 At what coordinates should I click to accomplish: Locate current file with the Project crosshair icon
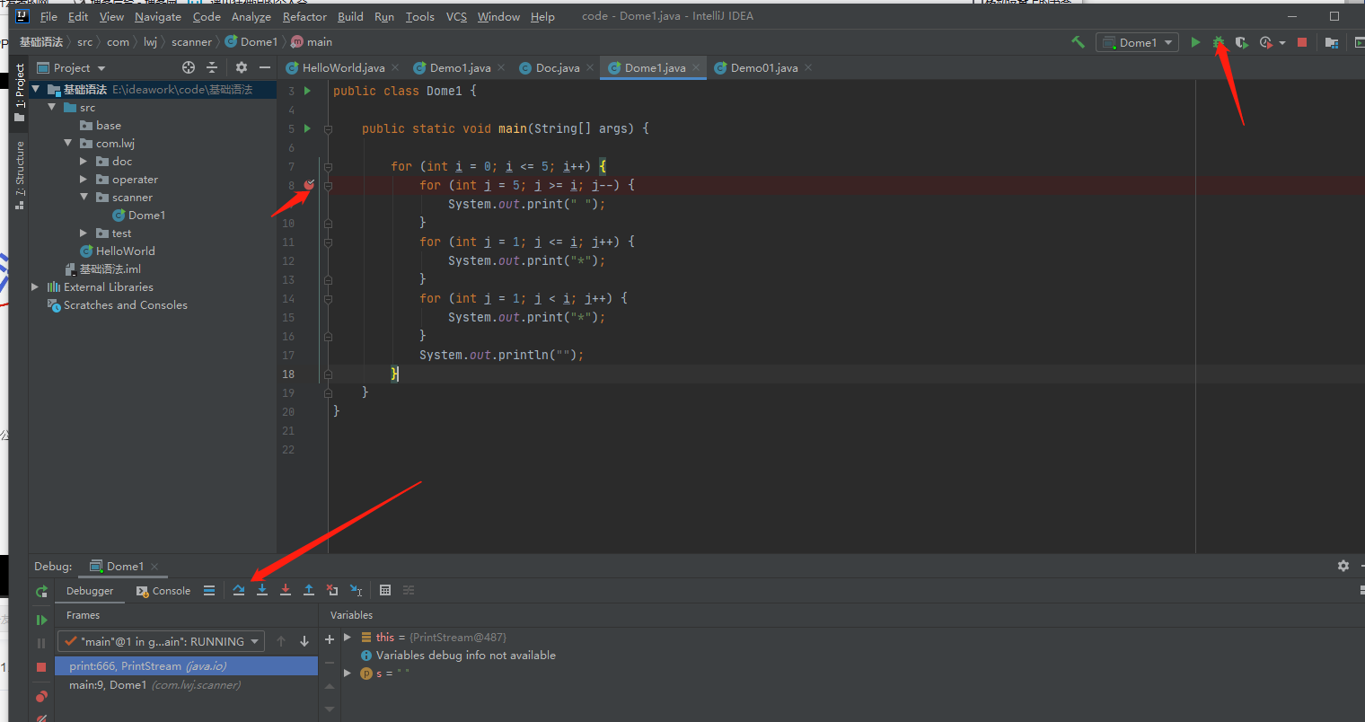point(189,67)
